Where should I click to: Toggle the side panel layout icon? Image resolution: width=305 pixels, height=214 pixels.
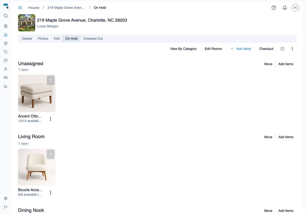click(x=282, y=49)
